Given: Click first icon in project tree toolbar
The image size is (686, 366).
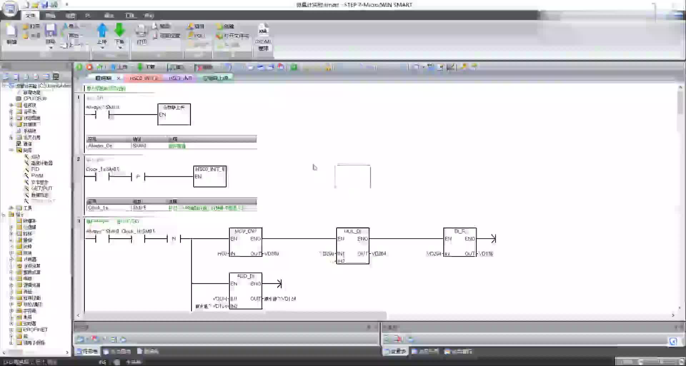Looking at the screenshot, I should [6, 77].
